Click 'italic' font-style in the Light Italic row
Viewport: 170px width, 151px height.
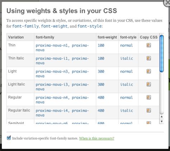click(127, 85)
